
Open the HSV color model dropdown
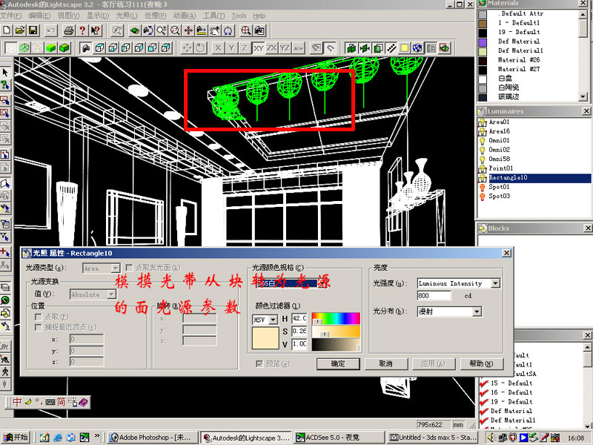tap(274, 320)
